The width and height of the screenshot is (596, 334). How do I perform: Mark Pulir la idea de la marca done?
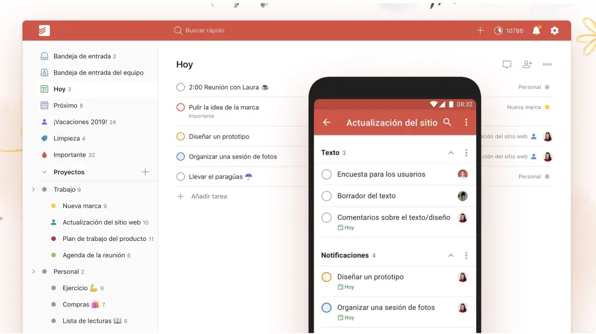tap(181, 108)
